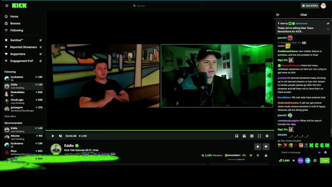Image resolution: width=332 pixels, height=187 pixels.
Task: Click external-link icon beside Engagement PvP
Action: click(x=41, y=61)
